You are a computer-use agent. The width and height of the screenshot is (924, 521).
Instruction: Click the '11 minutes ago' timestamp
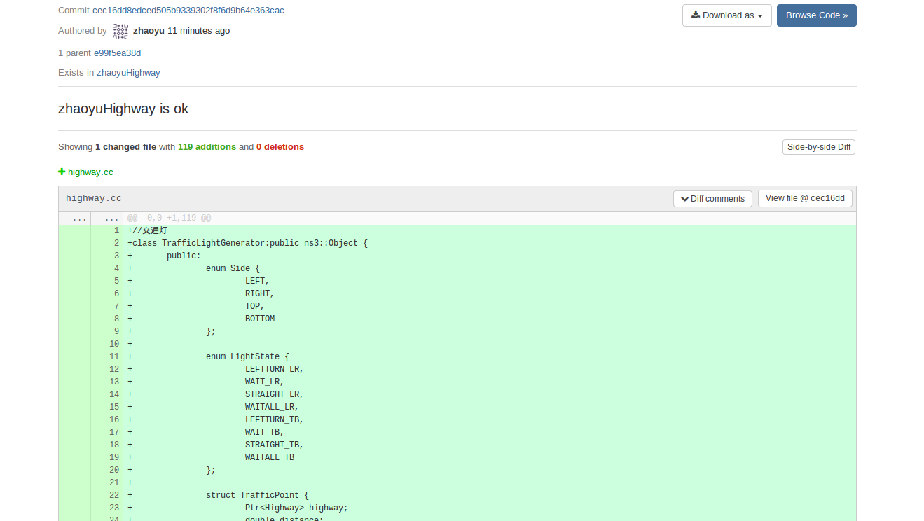[x=199, y=31]
